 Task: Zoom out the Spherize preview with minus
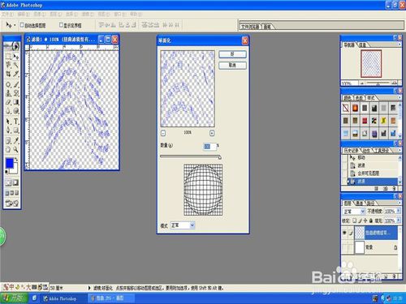pyautogui.click(x=163, y=133)
